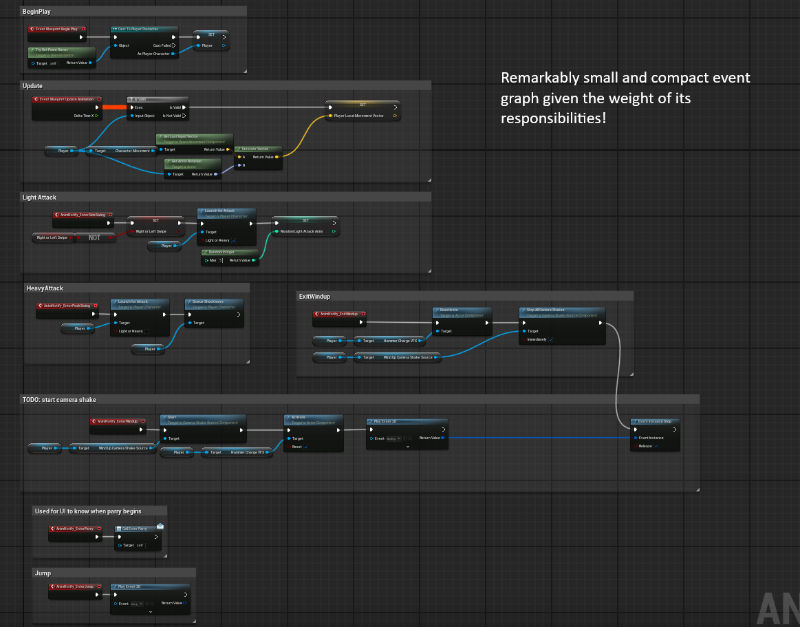Viewport: 800px width, 627px height.
Task: Click the Max value field in Random Integer
Action: tap(221, 260)
